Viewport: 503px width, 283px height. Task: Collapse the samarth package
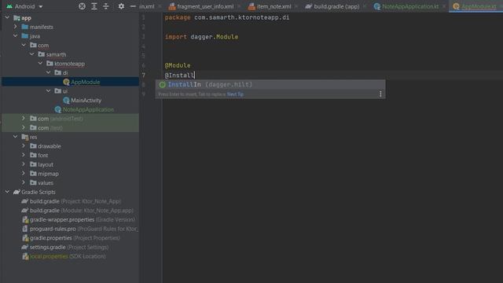(x=32, y=54)
